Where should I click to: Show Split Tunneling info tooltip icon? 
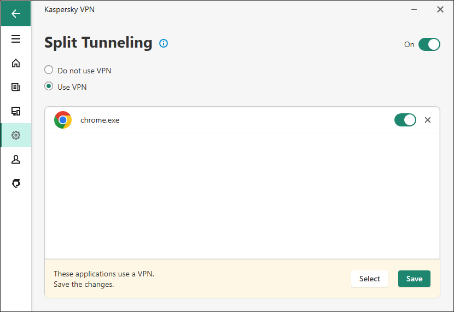164,43
